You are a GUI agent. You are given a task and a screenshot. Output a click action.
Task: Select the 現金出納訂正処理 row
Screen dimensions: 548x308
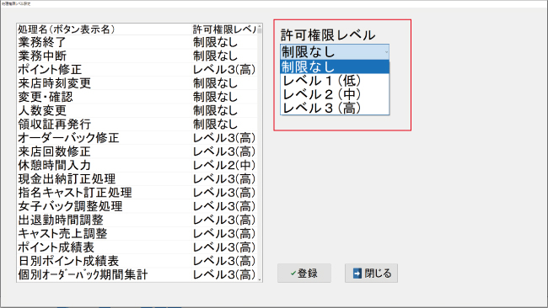[137, 179]
